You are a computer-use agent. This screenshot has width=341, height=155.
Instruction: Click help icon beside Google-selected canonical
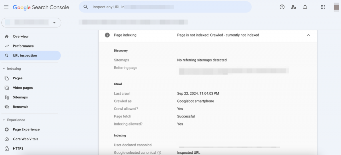click(x=159, y=153)
